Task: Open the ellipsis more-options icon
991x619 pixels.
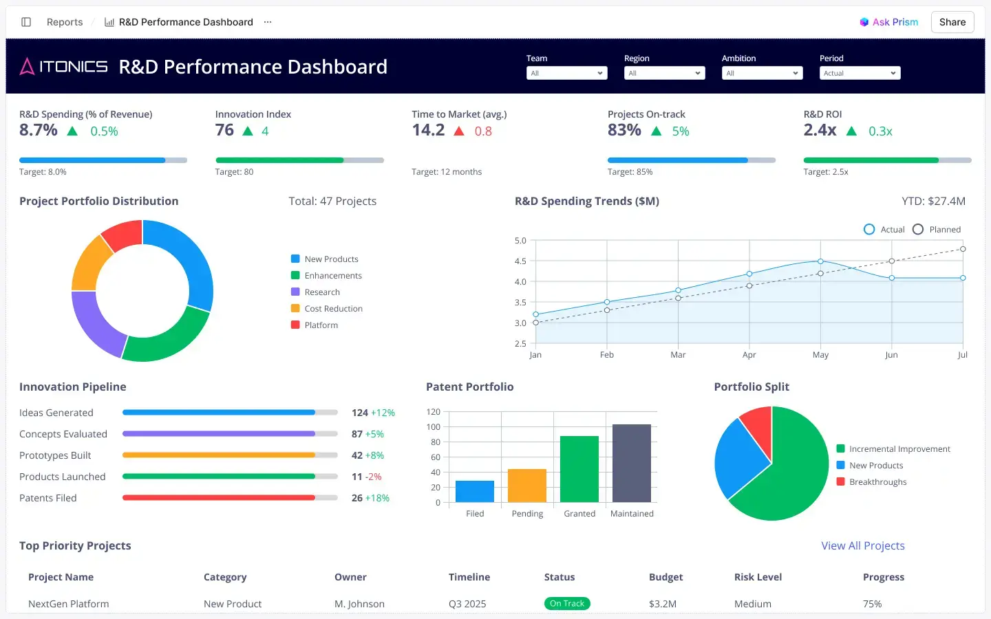Action: pyautogui.click(x=267, y=21)
